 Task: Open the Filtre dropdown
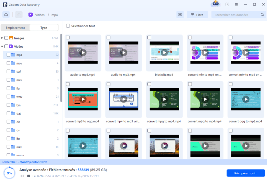coord(197,15)
